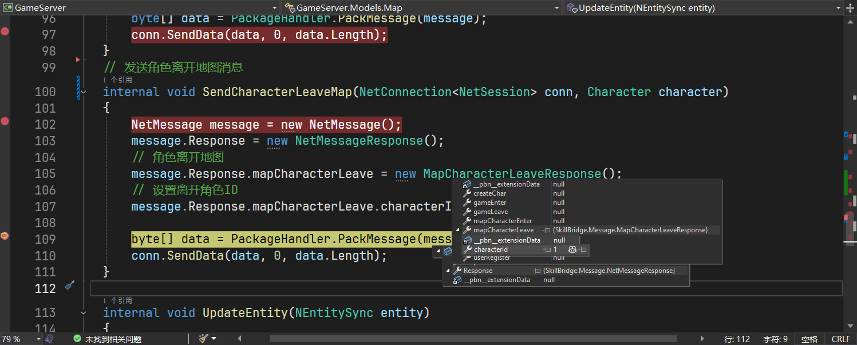Open the GameServer.Models.Map type dropdown

557,8
